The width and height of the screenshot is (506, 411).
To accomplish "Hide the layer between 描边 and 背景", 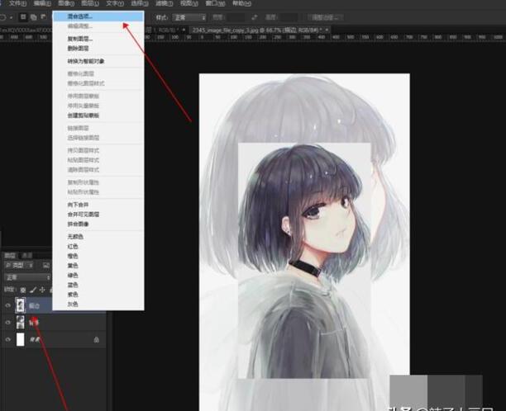I will (x=7, y=323).
